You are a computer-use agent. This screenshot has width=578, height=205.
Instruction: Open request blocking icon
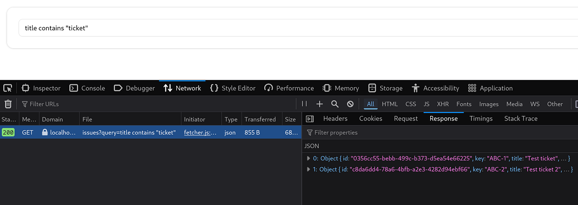point(350,104)
